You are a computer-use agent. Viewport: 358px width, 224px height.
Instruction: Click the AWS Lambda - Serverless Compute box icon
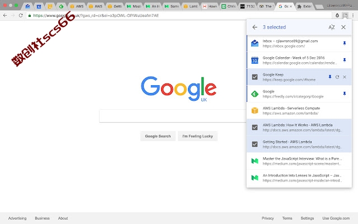[x=255, y=111]
